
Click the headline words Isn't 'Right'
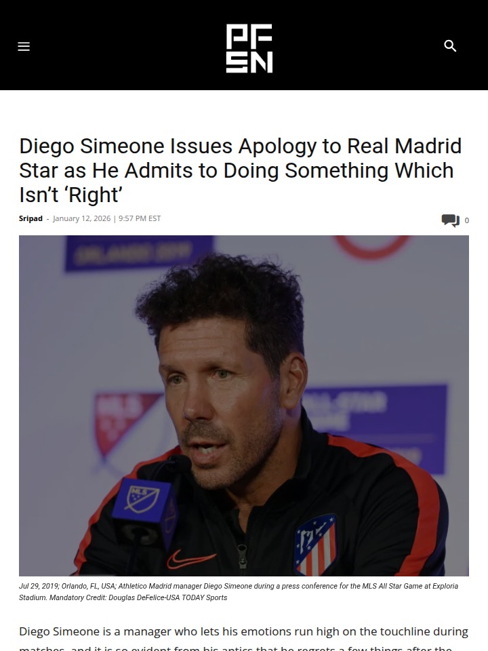70,195
